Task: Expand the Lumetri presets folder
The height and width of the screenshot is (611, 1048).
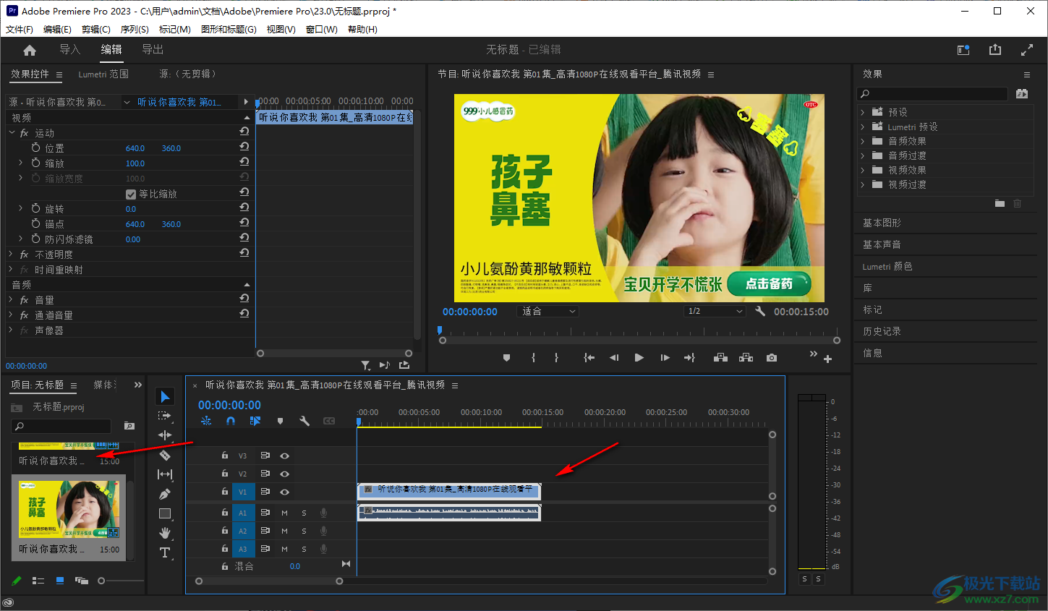Action: [862, 127]
